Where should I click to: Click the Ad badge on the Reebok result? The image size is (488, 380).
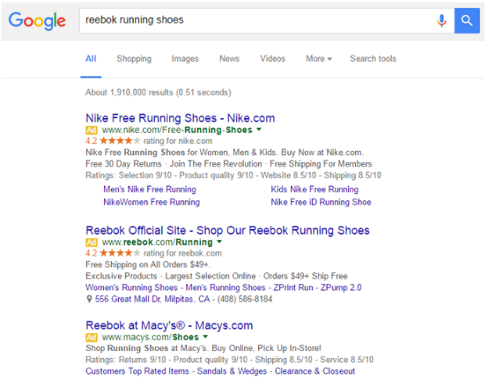[x=92, y=242]
